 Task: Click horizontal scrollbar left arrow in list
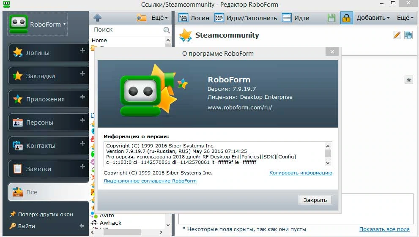coord(93,232)
